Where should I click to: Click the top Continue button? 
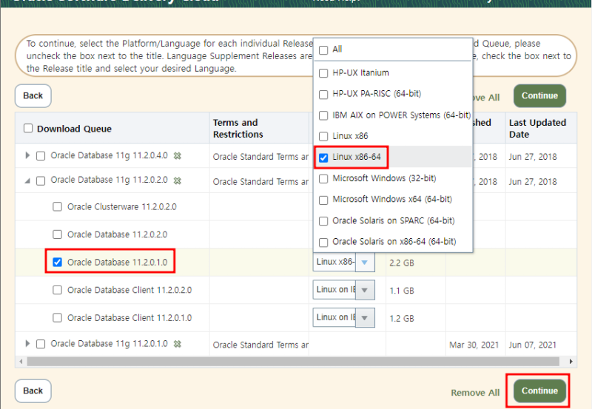click(539, 96)
